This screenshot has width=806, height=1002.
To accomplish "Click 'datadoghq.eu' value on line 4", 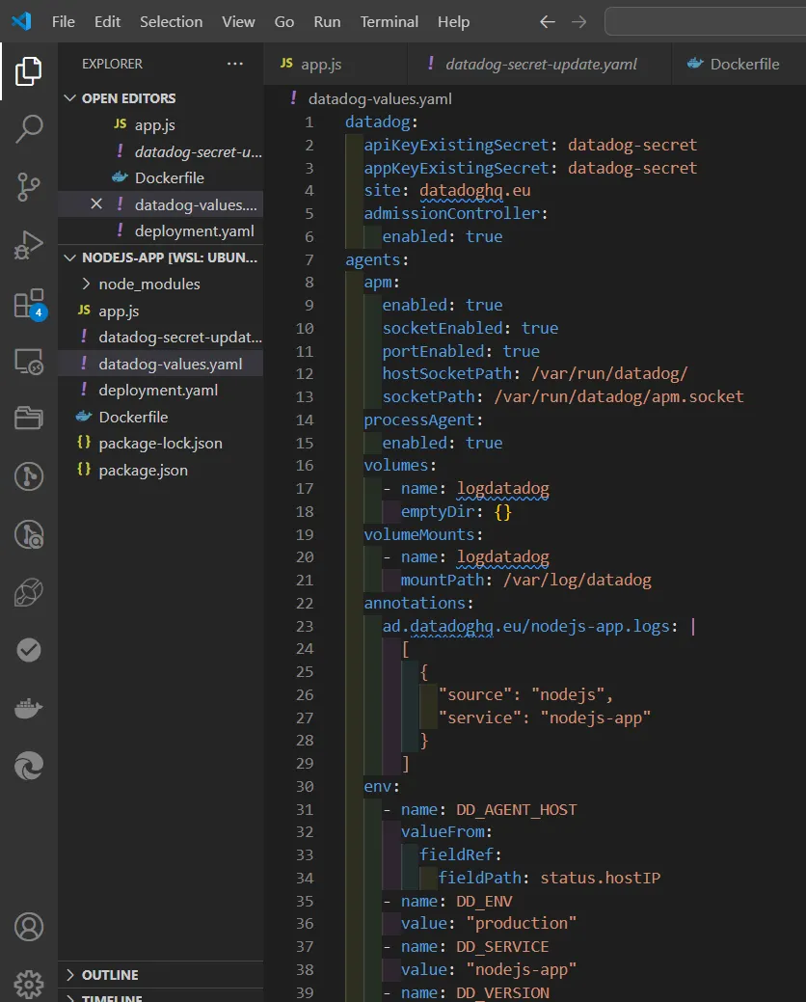I will coord(474,190).
